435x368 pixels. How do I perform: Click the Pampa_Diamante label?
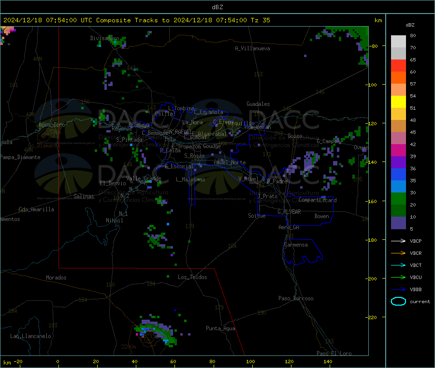click(x=20, y=157)
